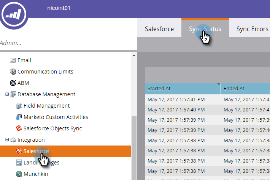The width and height of the screenshot is (270, 180).
Task: Switch to the Salesforce tab
Action: (159, 28)
